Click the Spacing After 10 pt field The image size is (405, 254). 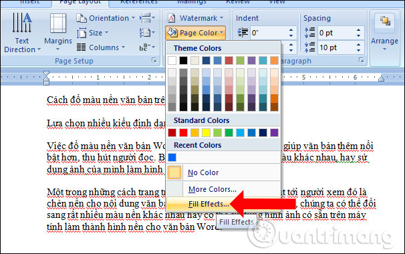click(336, 47)
